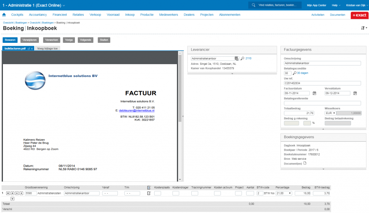
Task: Select the Voeg bijlage toe tab
Action: (x=47, y=49)
